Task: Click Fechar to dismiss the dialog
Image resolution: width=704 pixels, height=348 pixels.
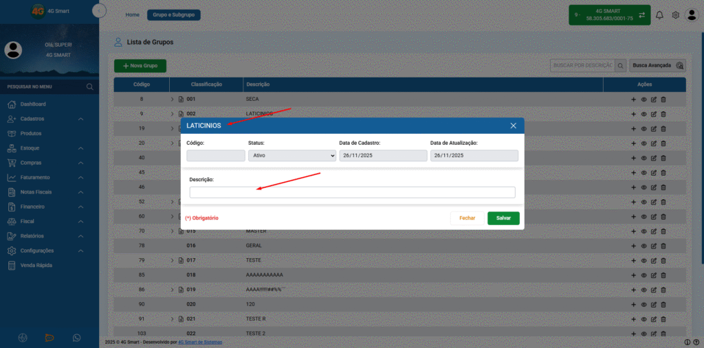Action: [467, 218]
